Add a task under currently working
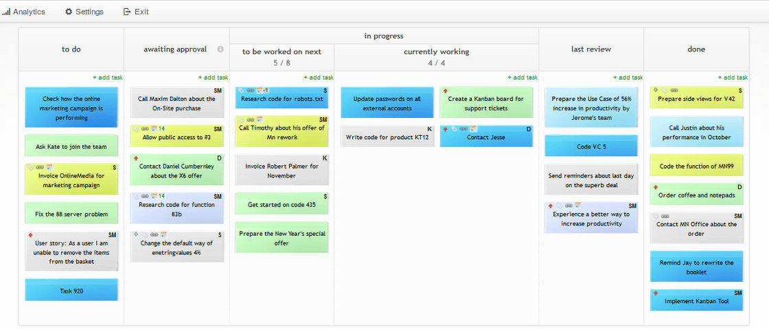This screenshot has width=769, height=329. (x=523, y=77)
